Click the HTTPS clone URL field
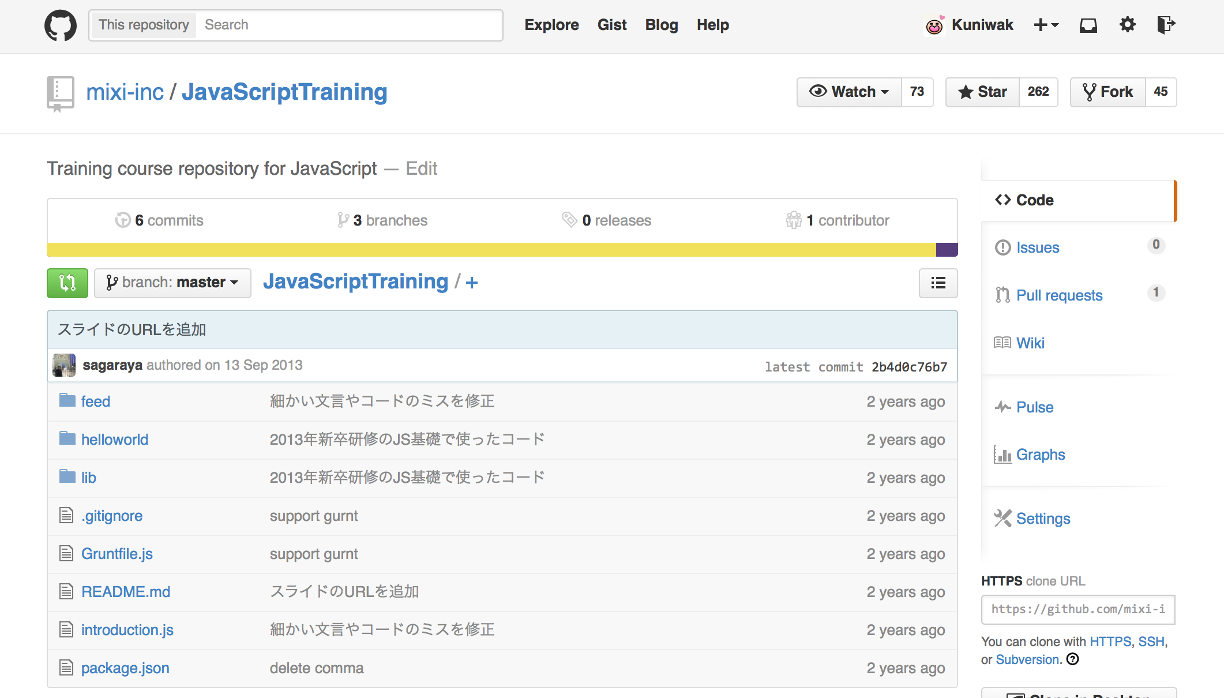This screenshot has width=1224, height=698. click(1077, 609)
